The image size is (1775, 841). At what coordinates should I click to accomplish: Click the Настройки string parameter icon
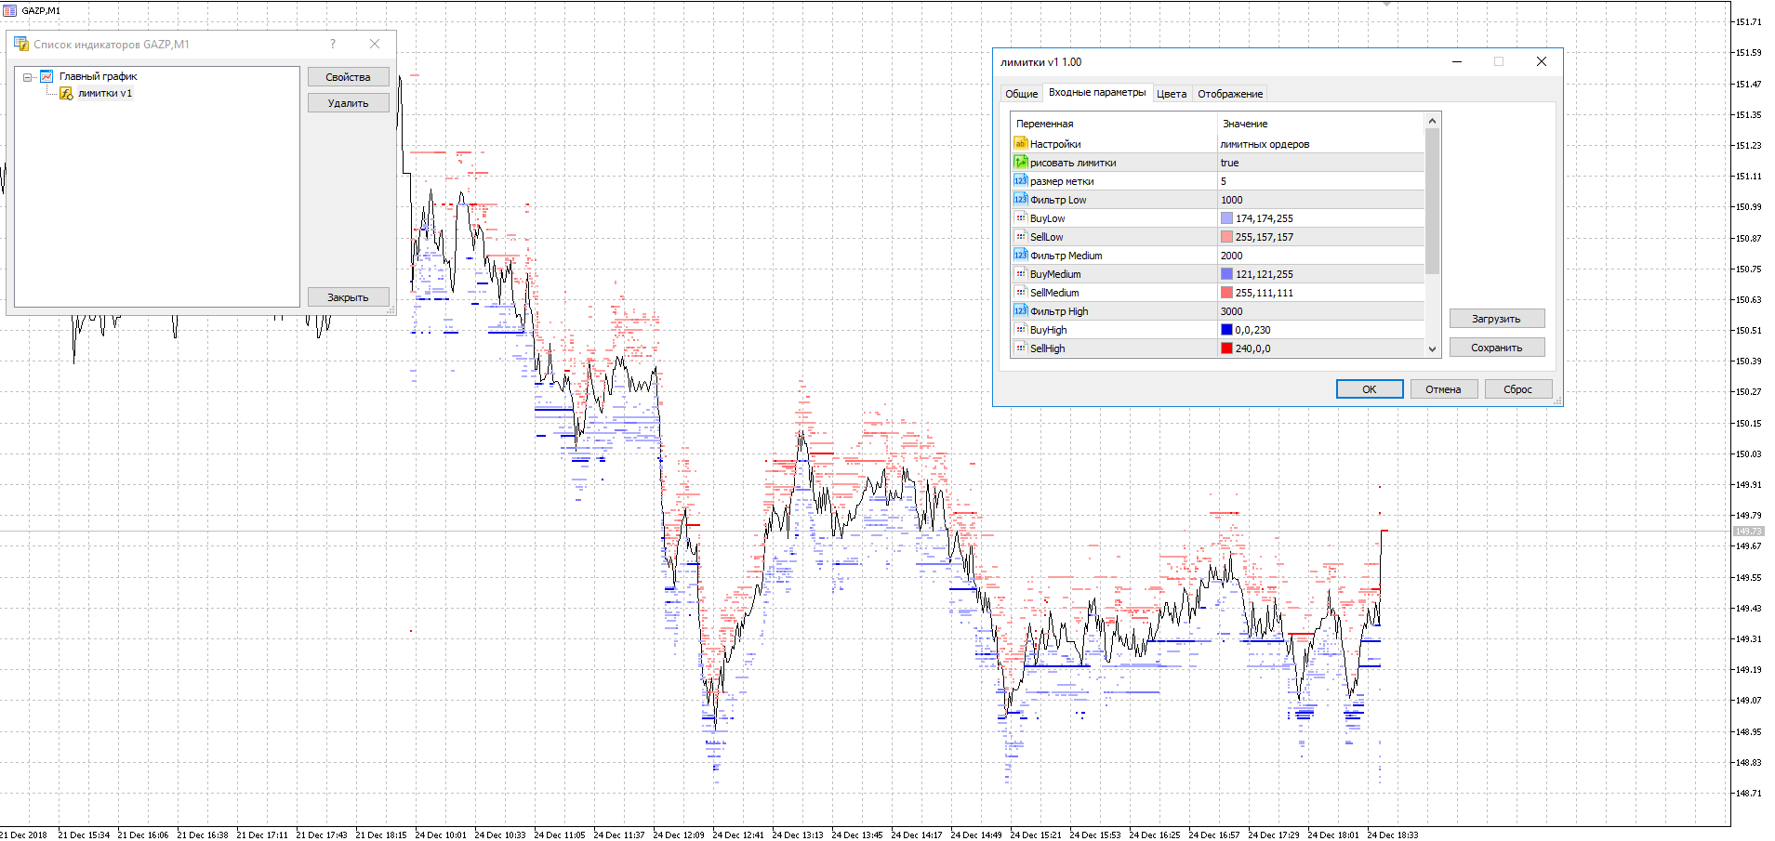1020,144
